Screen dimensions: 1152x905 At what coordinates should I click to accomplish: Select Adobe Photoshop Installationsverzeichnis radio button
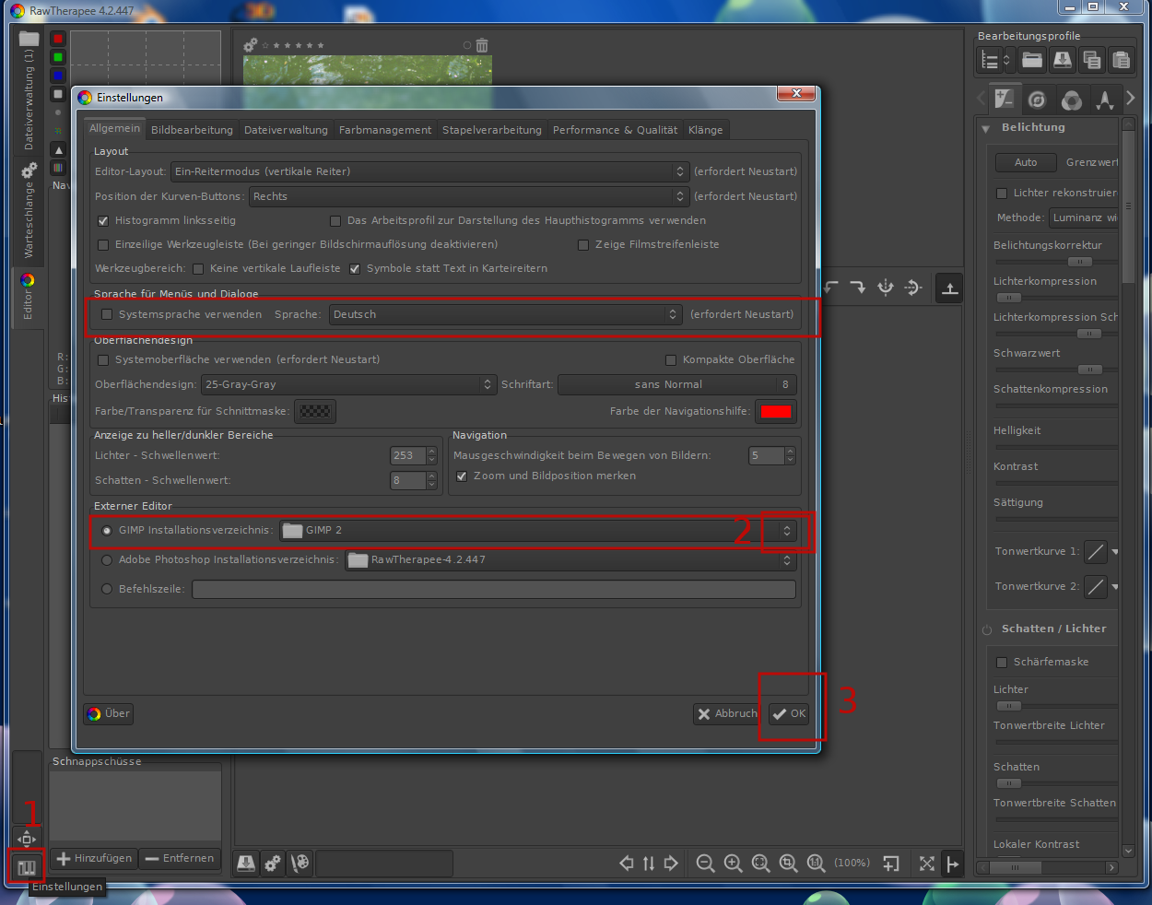point(107,560)
